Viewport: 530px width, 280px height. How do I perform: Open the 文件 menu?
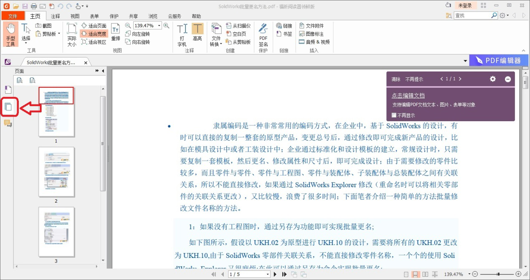pyautogui.click(x=13, y=16)
